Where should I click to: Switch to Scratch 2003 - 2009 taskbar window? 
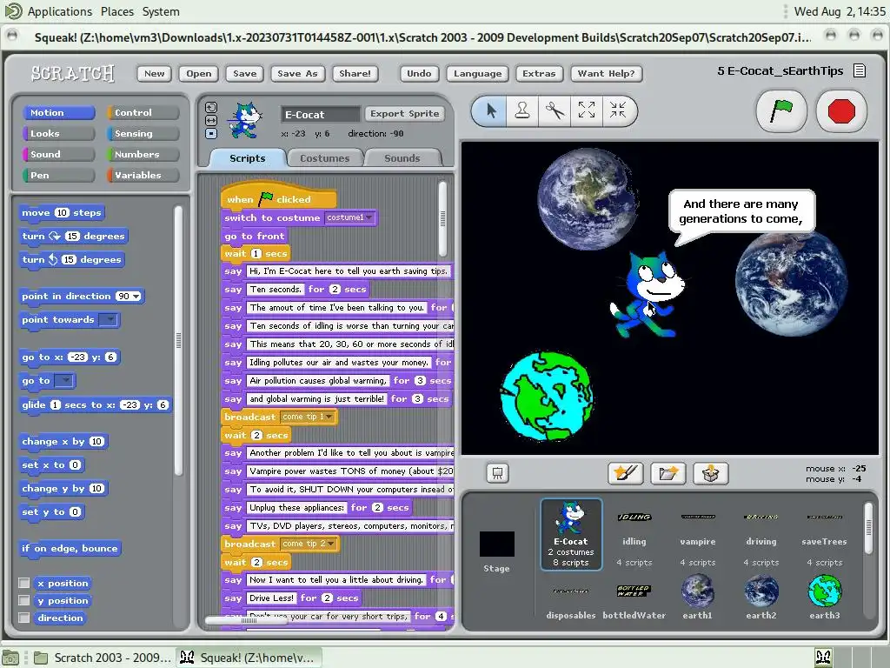(x=103, y=658)
